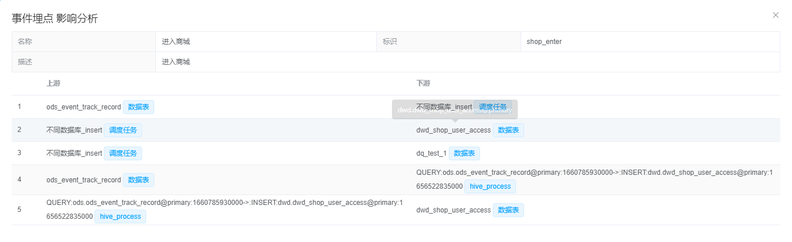Click the 调度任务 tag in row 3 upstream
Image resolution: width=792 pixels, height=242 pixels.
coord(123,153)
